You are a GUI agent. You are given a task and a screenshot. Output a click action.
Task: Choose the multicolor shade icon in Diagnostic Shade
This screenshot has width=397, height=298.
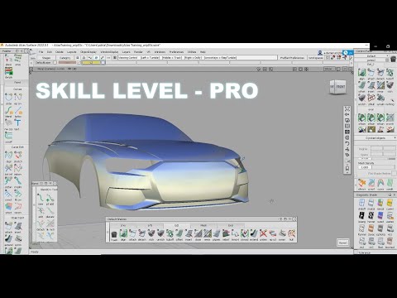pyautogui.click(x=380, y=203)
